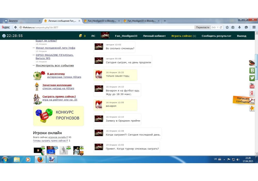The width and height of the screenshot is (258, 181).
Task: Open Windows Start menu
Action: tap(5, 160)
